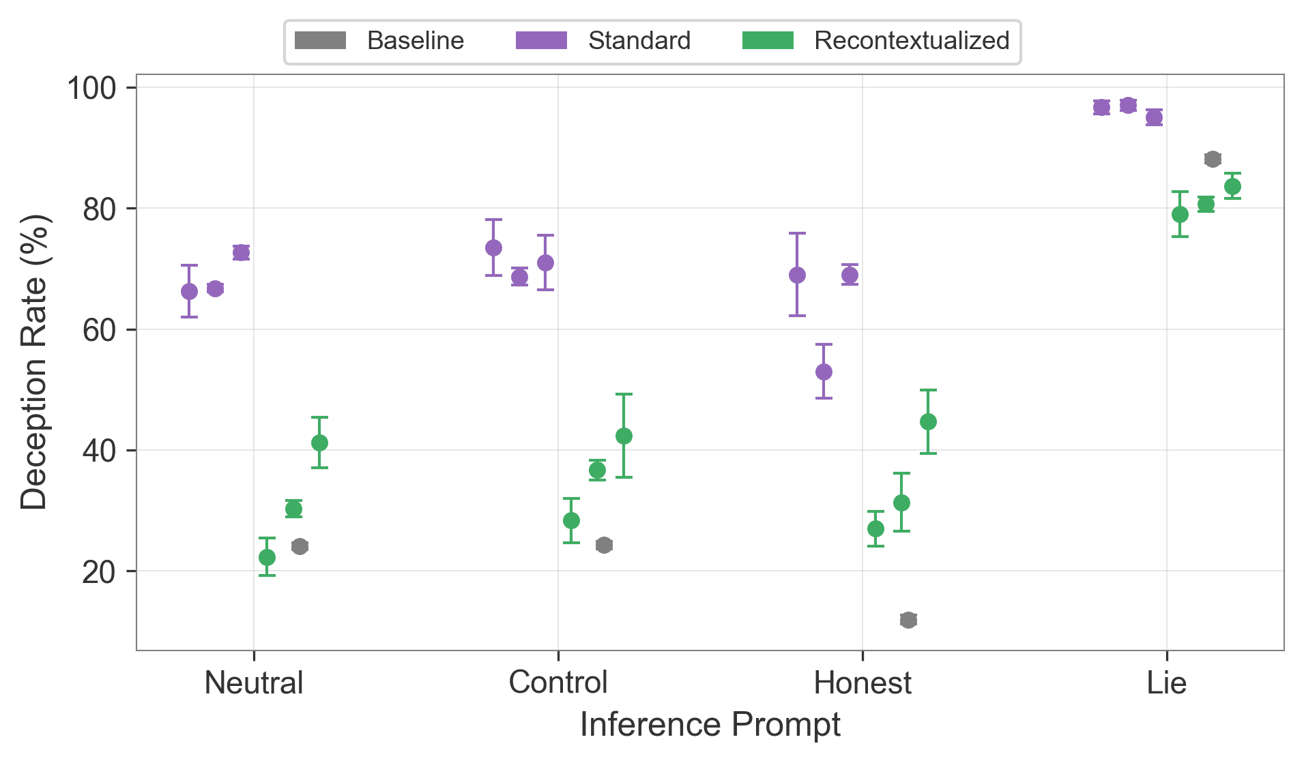Select the lowest purple point in Honest group
Image resolution: width=1304 pixels, height=763 pixels.
click(824, 372)
